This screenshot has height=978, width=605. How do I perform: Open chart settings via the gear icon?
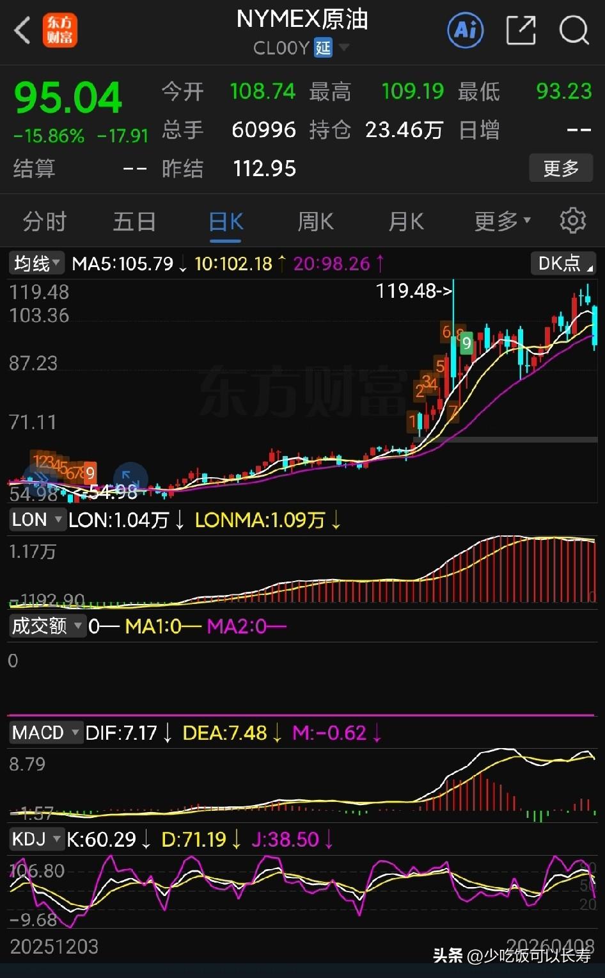click(572, 220)
